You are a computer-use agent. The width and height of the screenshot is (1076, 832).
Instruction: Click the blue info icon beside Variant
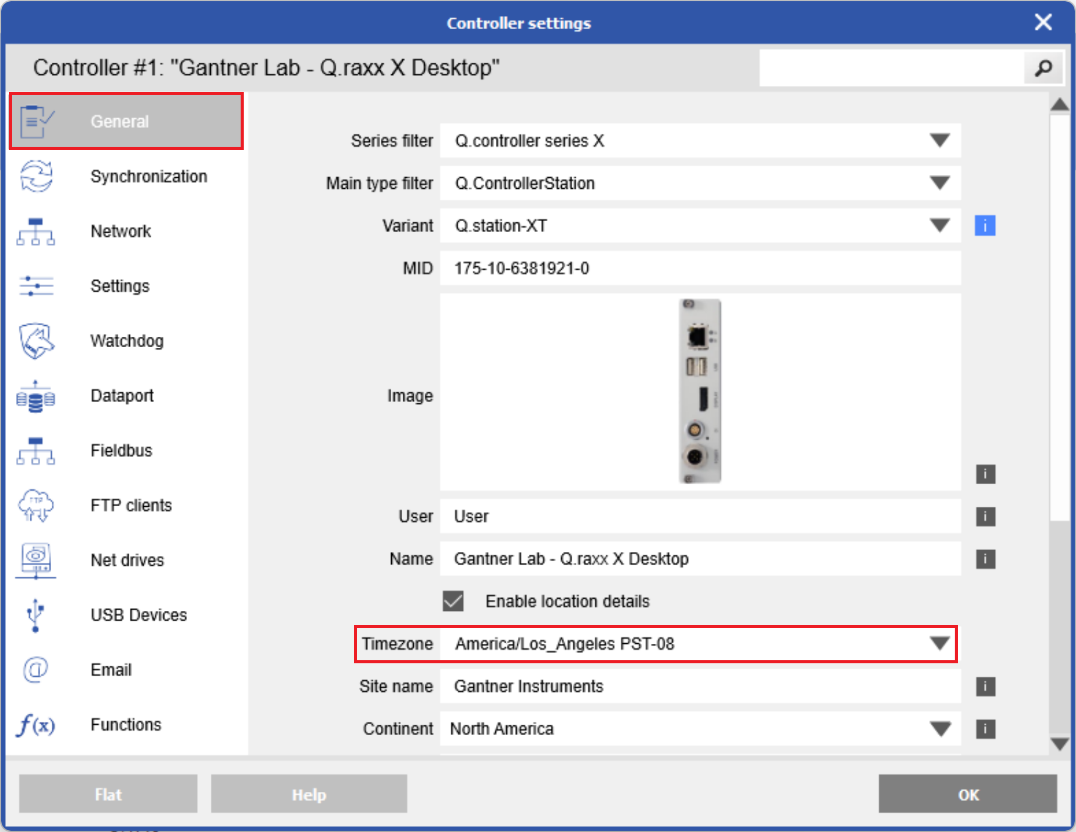coord(985,225)
